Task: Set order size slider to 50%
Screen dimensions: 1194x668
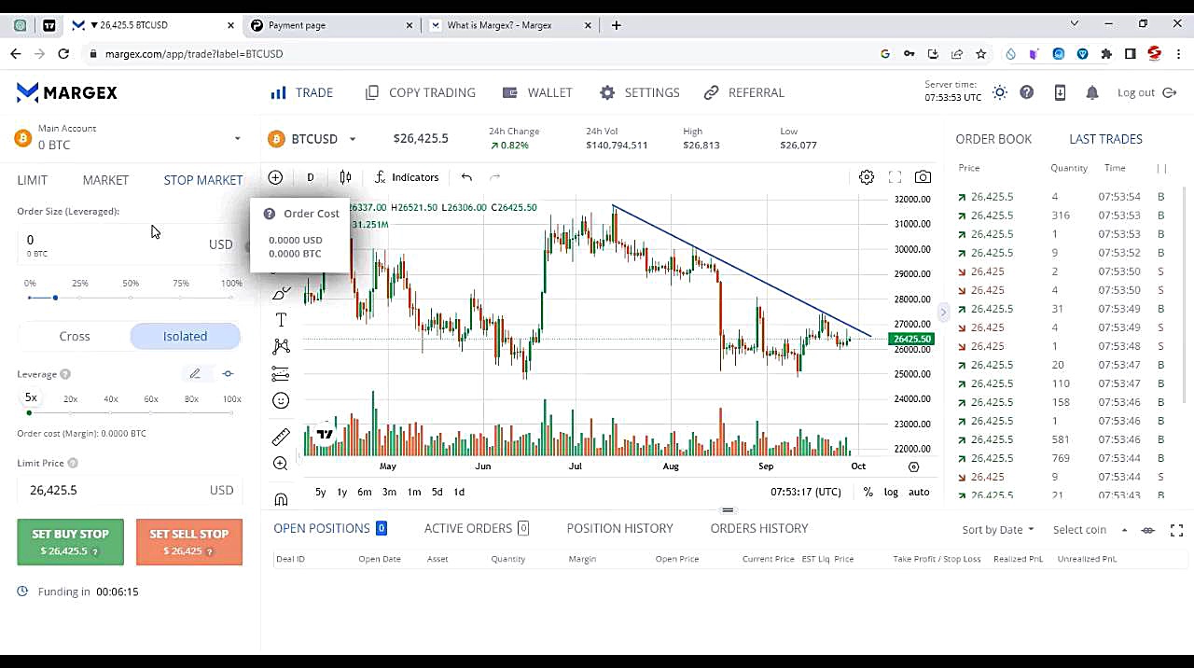Action: (131, 298)
